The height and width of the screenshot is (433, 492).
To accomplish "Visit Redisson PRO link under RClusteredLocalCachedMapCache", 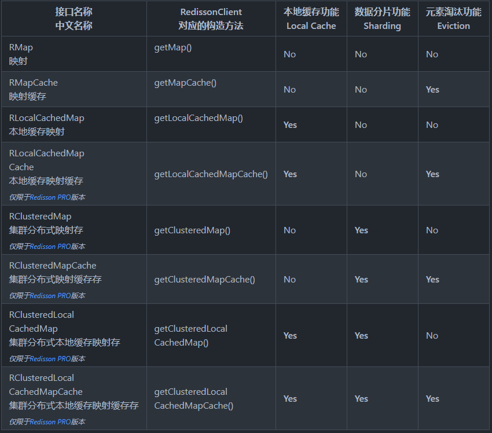I will point(50,421).
